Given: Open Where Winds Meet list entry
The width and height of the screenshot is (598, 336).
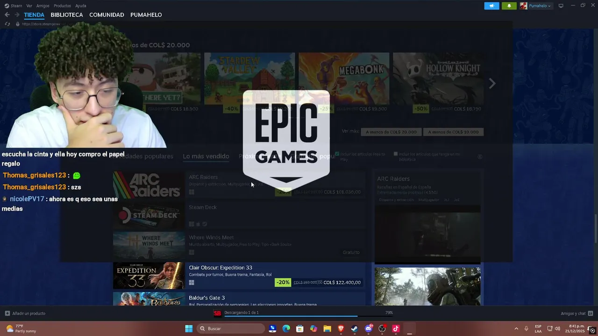Looking at the screenshot, I should click(239, 245).
